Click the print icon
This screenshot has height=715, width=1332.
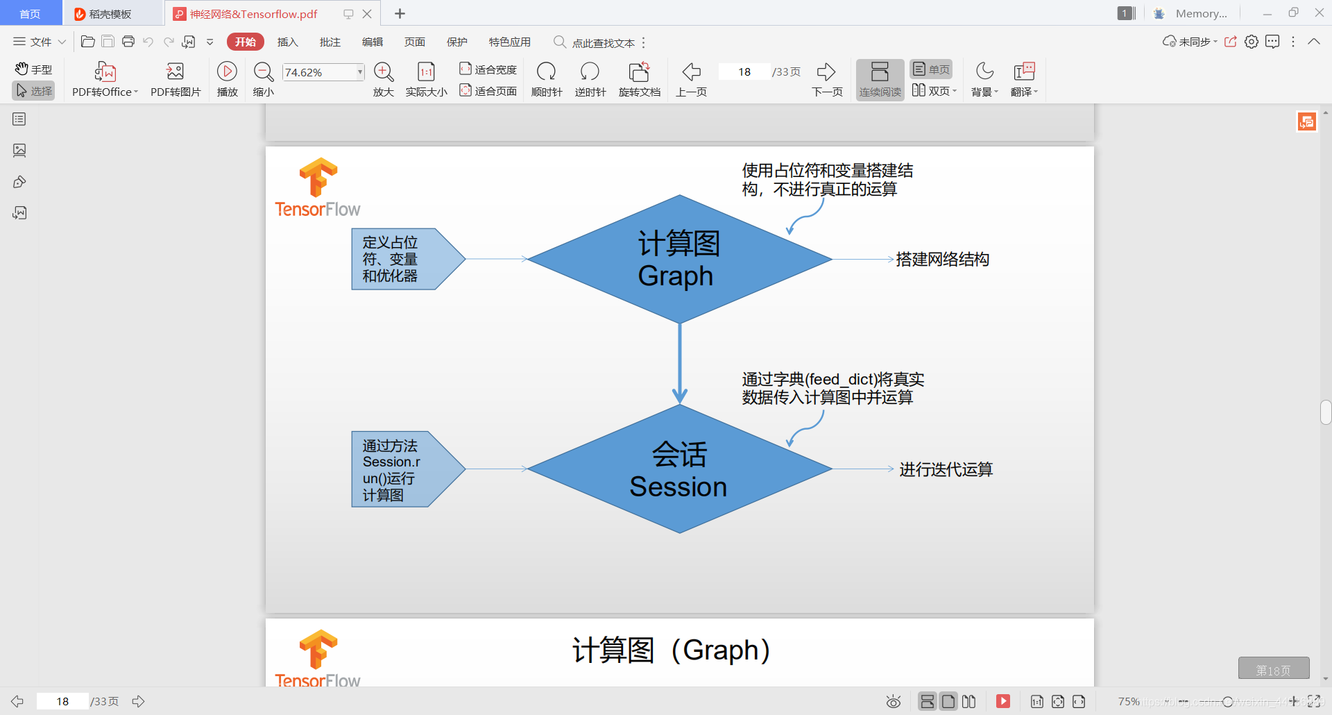128,42
